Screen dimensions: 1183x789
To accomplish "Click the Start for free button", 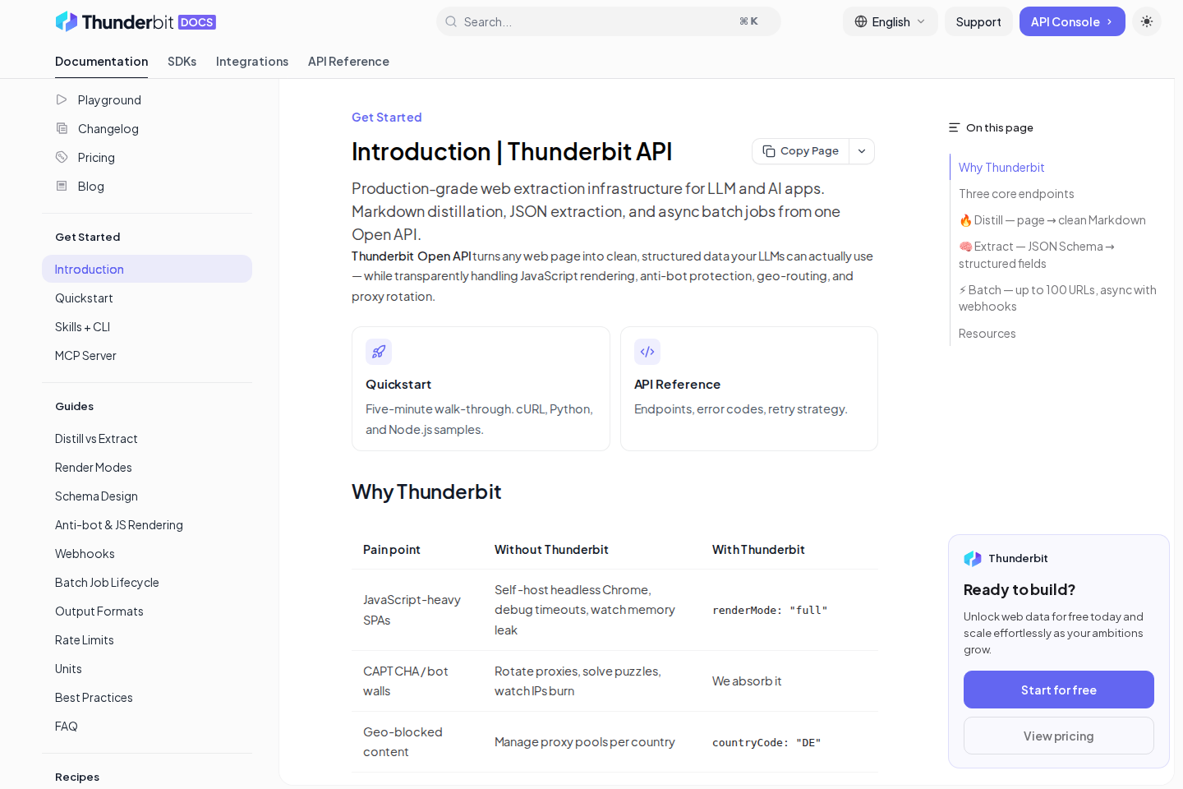I will pyautogui.click(x=1059, y=690).
